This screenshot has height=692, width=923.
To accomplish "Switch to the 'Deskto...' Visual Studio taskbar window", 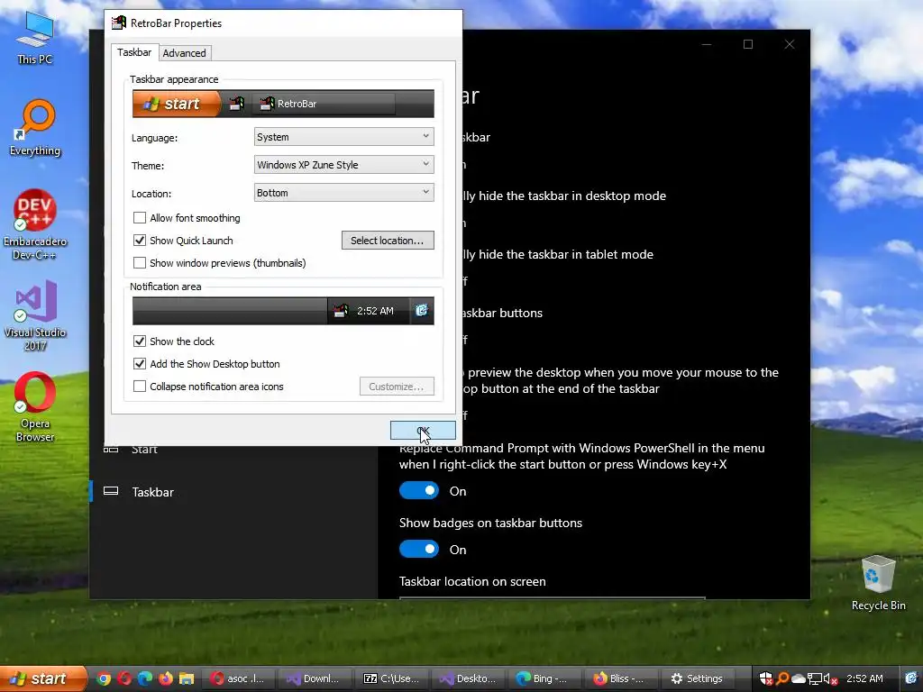I will (469, 678).
